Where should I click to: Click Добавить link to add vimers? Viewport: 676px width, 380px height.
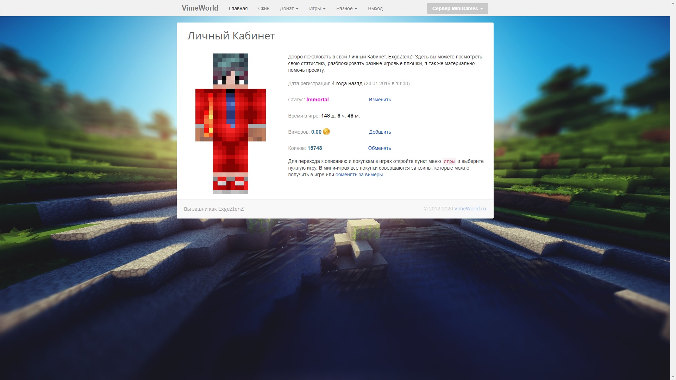pos(380,132)
